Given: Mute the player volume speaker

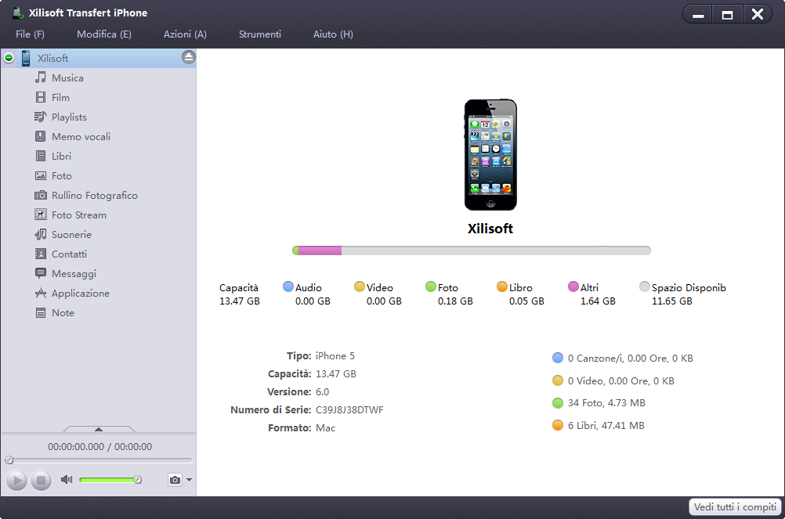Looking at the screenshot, I should (67, 480).
